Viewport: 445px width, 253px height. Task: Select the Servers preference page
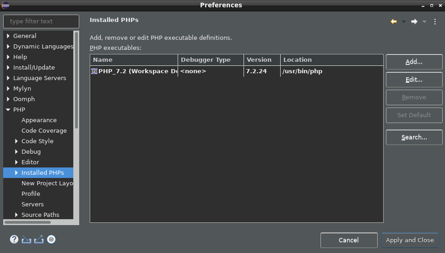click(33, 204)
